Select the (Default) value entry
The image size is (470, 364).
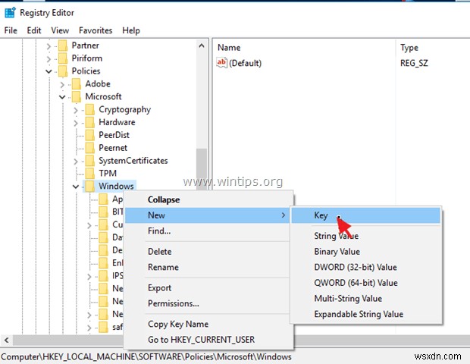pyautogui.click(x=245, y=63)
